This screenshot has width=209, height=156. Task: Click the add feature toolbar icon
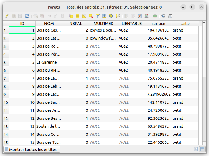36,16
